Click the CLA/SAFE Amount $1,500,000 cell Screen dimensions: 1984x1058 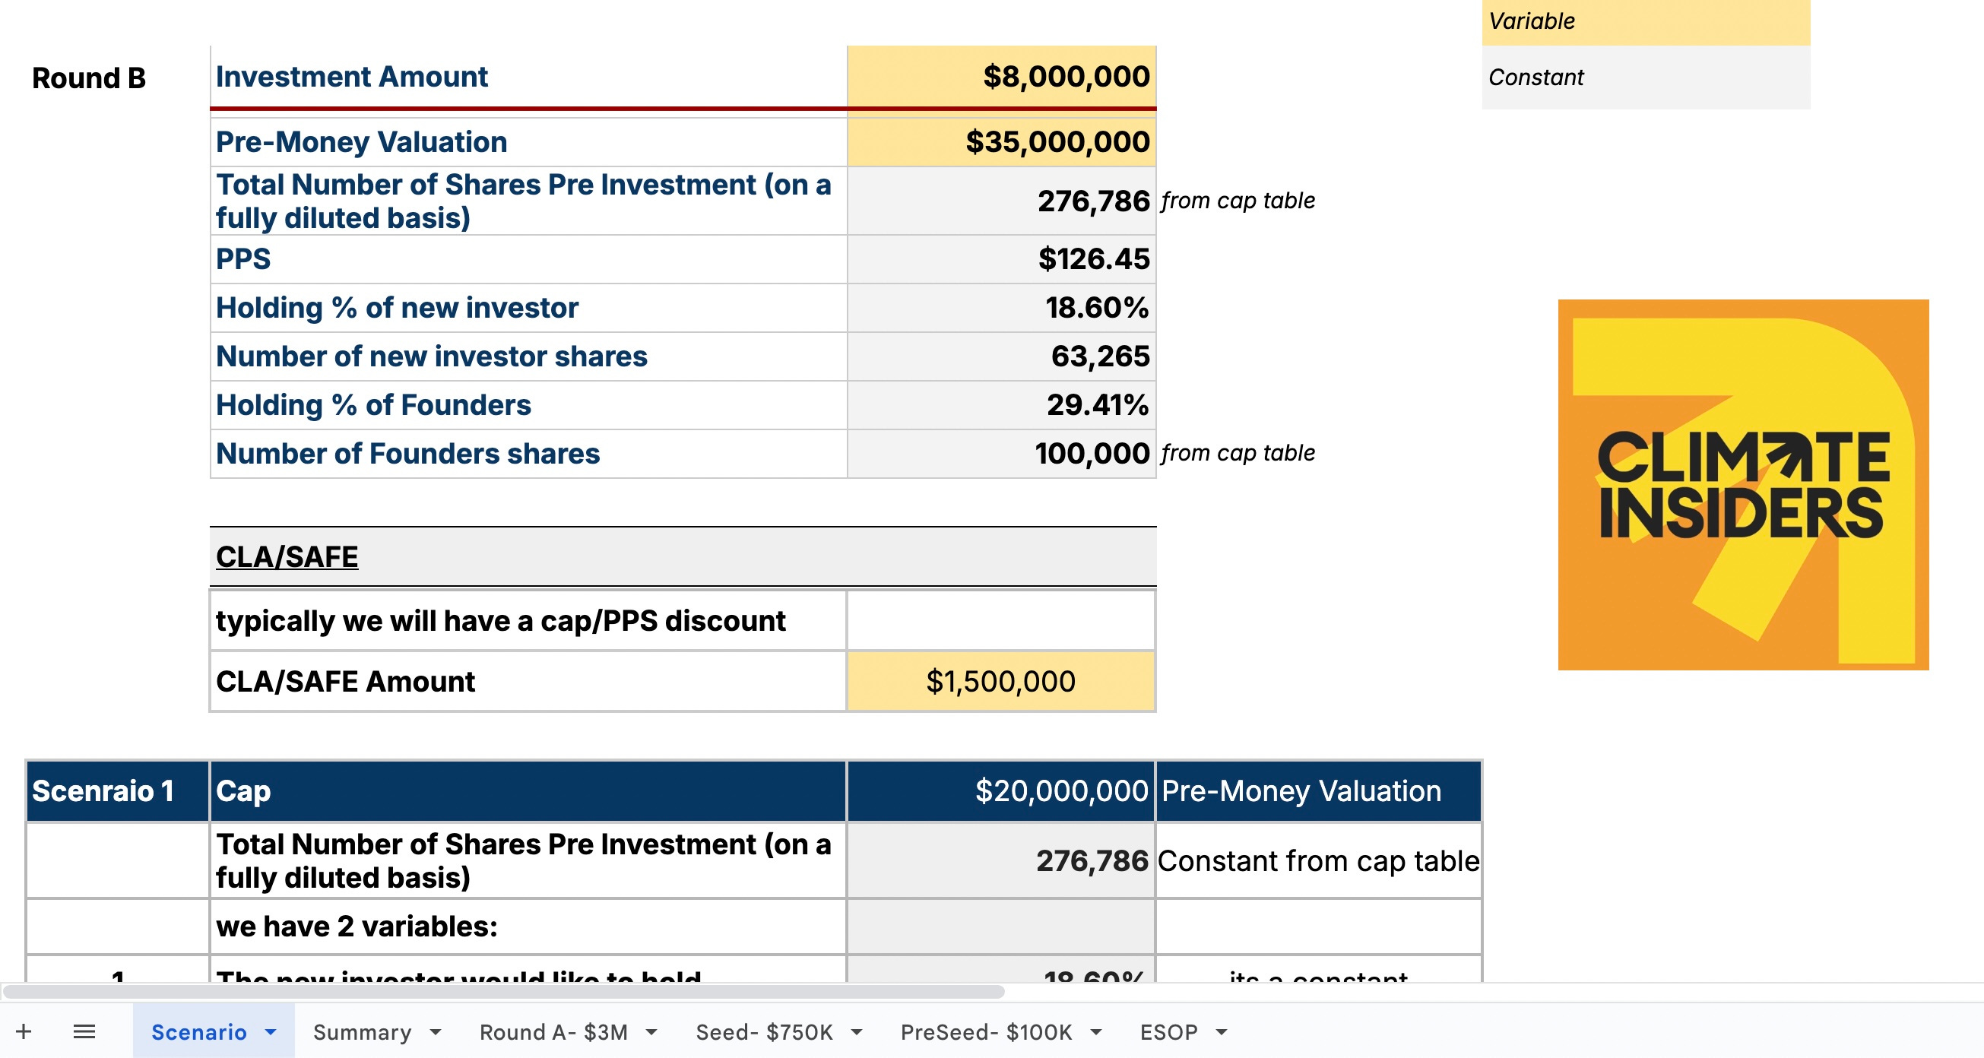(x=1000, y=682)
